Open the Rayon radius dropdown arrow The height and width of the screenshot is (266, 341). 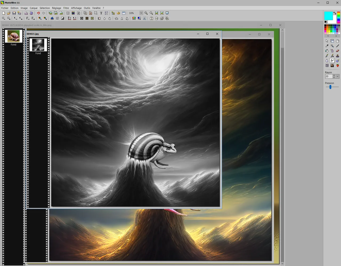pos(338,76)
